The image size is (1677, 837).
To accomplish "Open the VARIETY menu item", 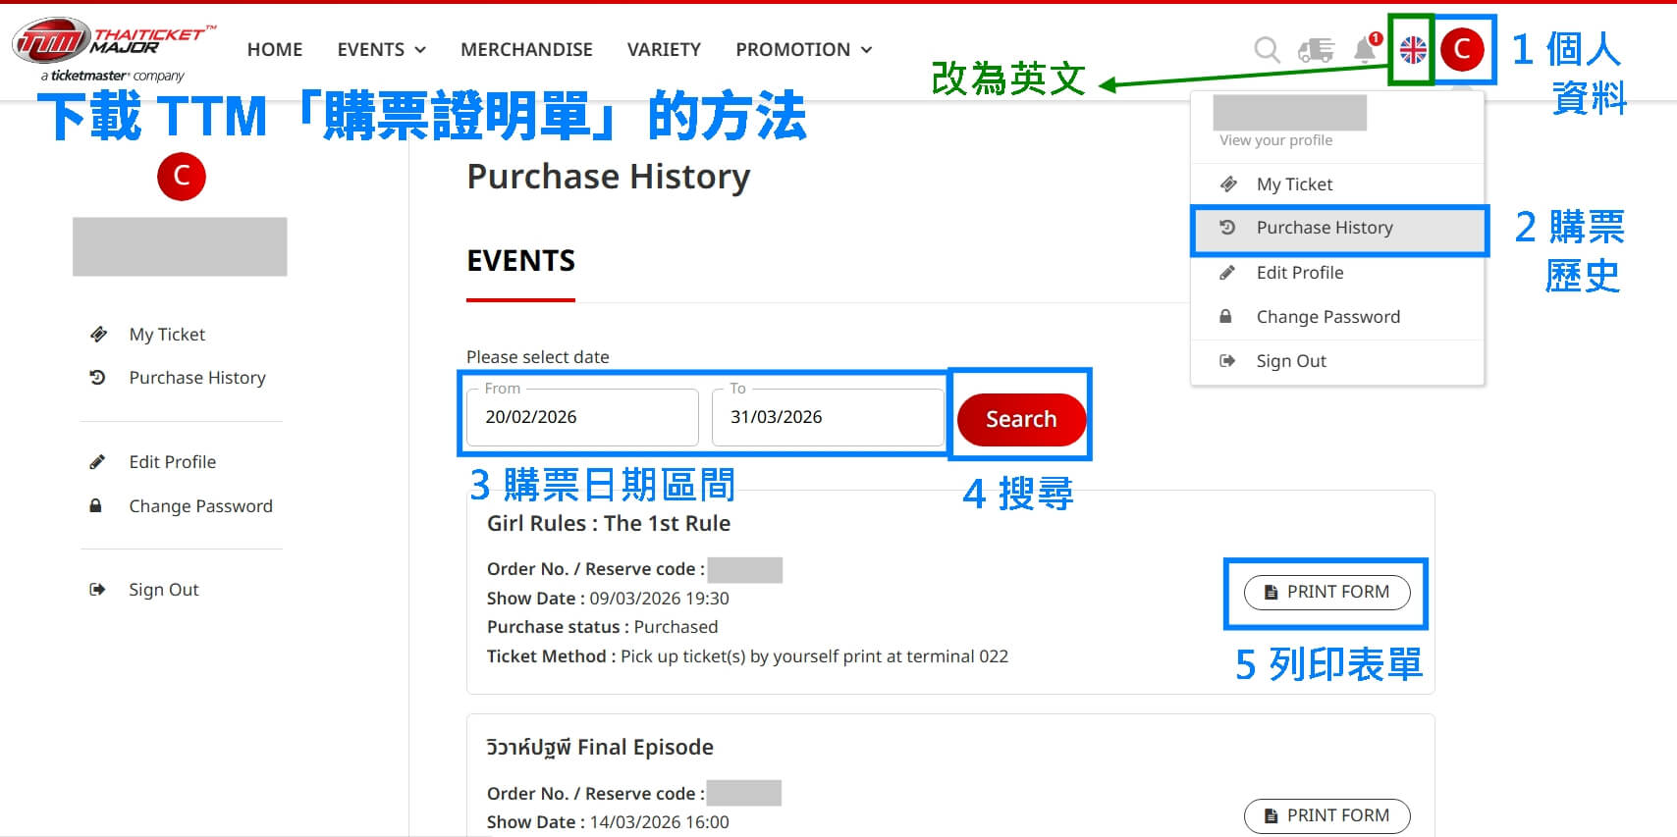I will pos(664,49).
